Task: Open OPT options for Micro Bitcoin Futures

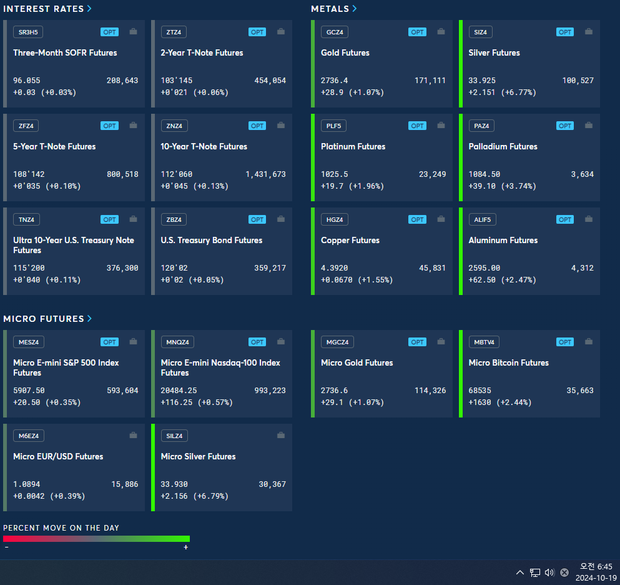Action: (x=565, y=342)
